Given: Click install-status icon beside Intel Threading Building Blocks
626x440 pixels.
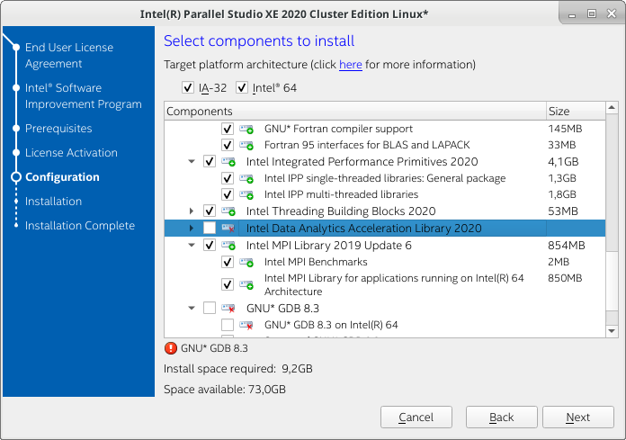Looking at the screenshot, I should point(228,211).
